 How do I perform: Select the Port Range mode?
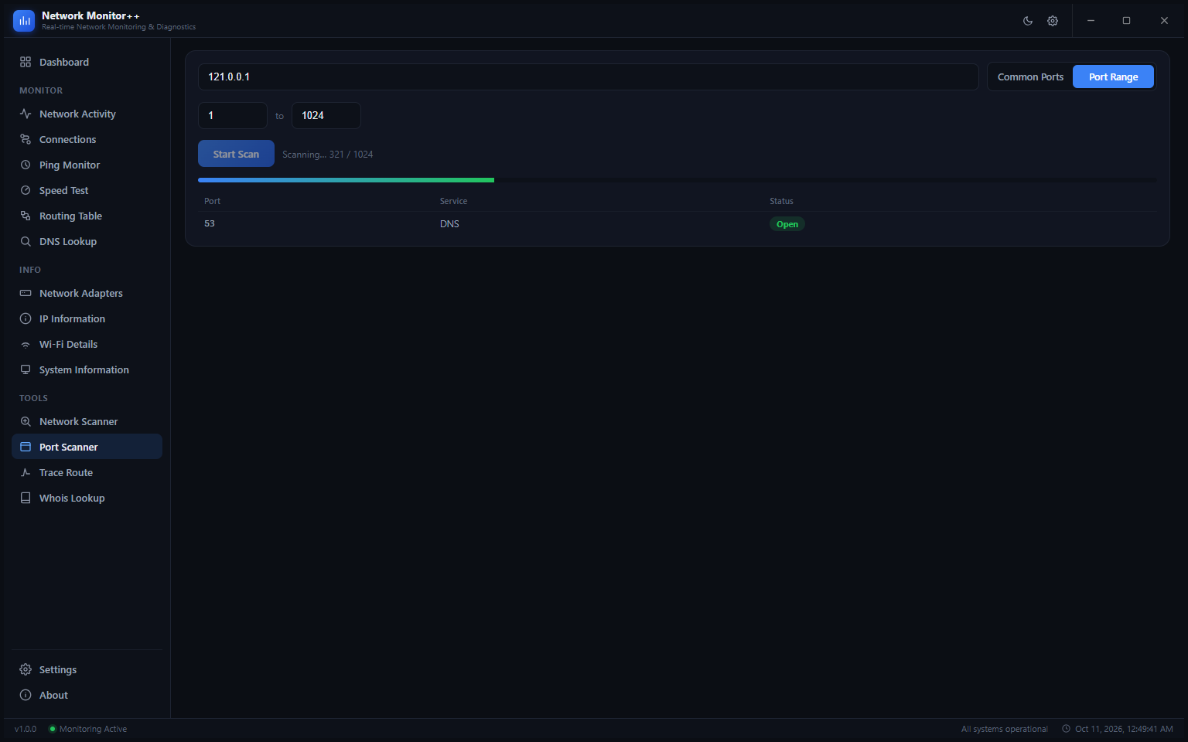pos(1113,77)
